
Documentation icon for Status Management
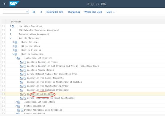pos(18,106)
